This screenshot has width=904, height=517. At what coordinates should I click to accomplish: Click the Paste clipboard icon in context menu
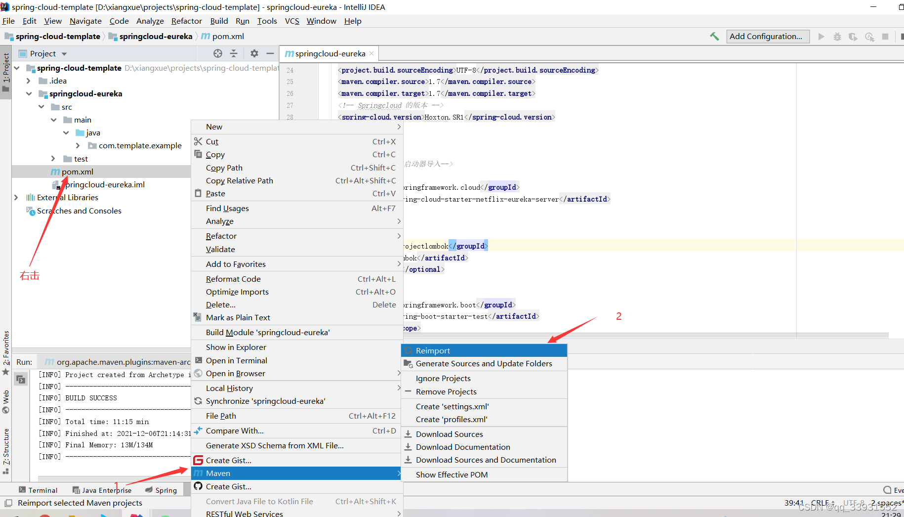pos(198,193)
